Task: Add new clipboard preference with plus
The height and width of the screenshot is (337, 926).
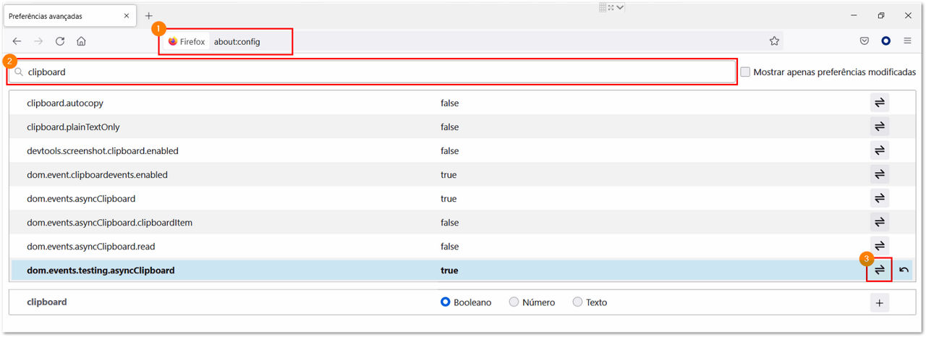Action: (x=880, y=303)
